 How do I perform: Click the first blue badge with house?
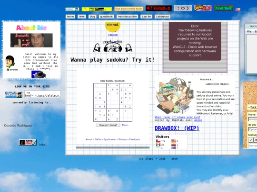pos(72,9)
